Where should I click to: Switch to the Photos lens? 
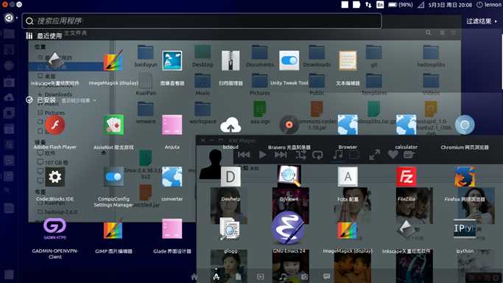(x=304, y=276)
